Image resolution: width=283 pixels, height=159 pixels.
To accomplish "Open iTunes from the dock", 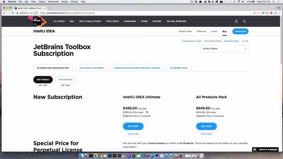I will (162, 155).
